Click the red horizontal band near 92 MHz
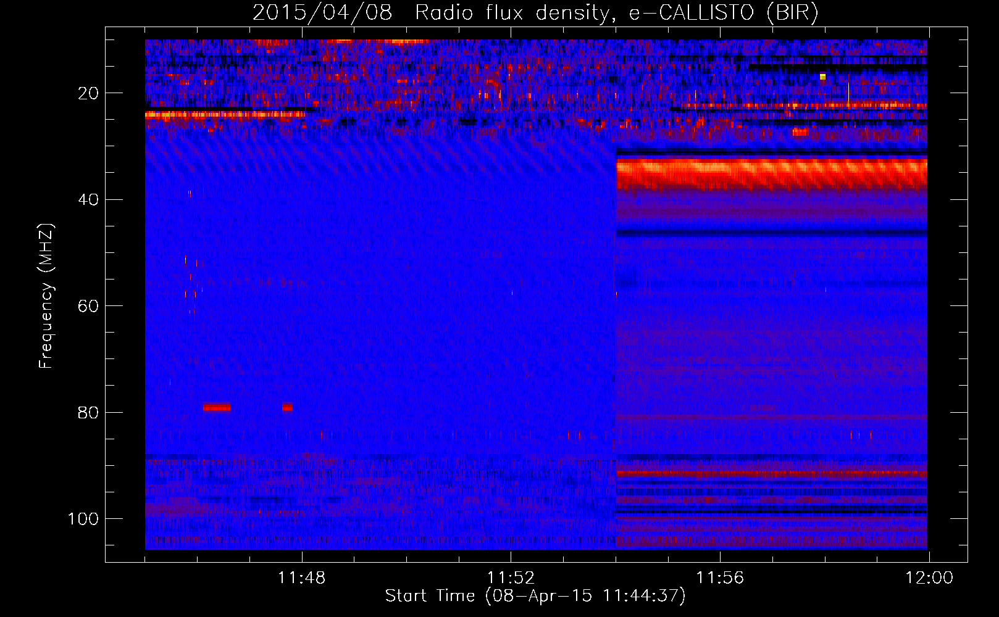Image resolution: width=999 pixels, height=617 pixels. point(771,474)
